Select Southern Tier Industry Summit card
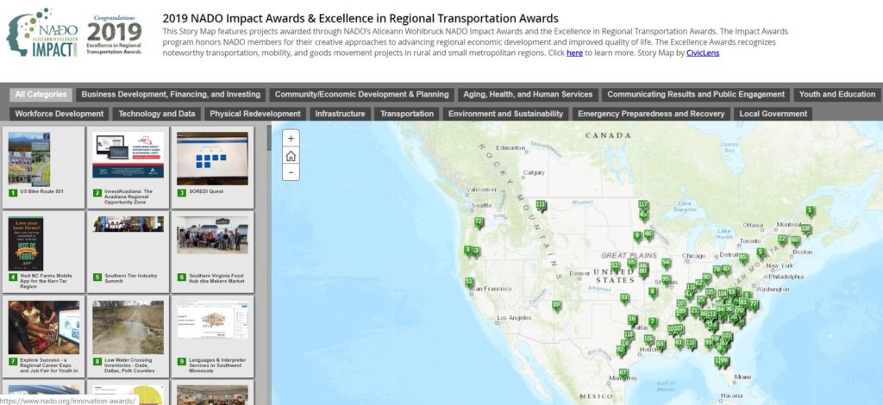The width and height of the screenshot is (883, 405). (128, 252)
